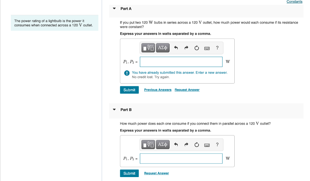View Previous Answers for Part A
Image resolution: width=310 pixels, height=181 pixels.
[158, 90]
